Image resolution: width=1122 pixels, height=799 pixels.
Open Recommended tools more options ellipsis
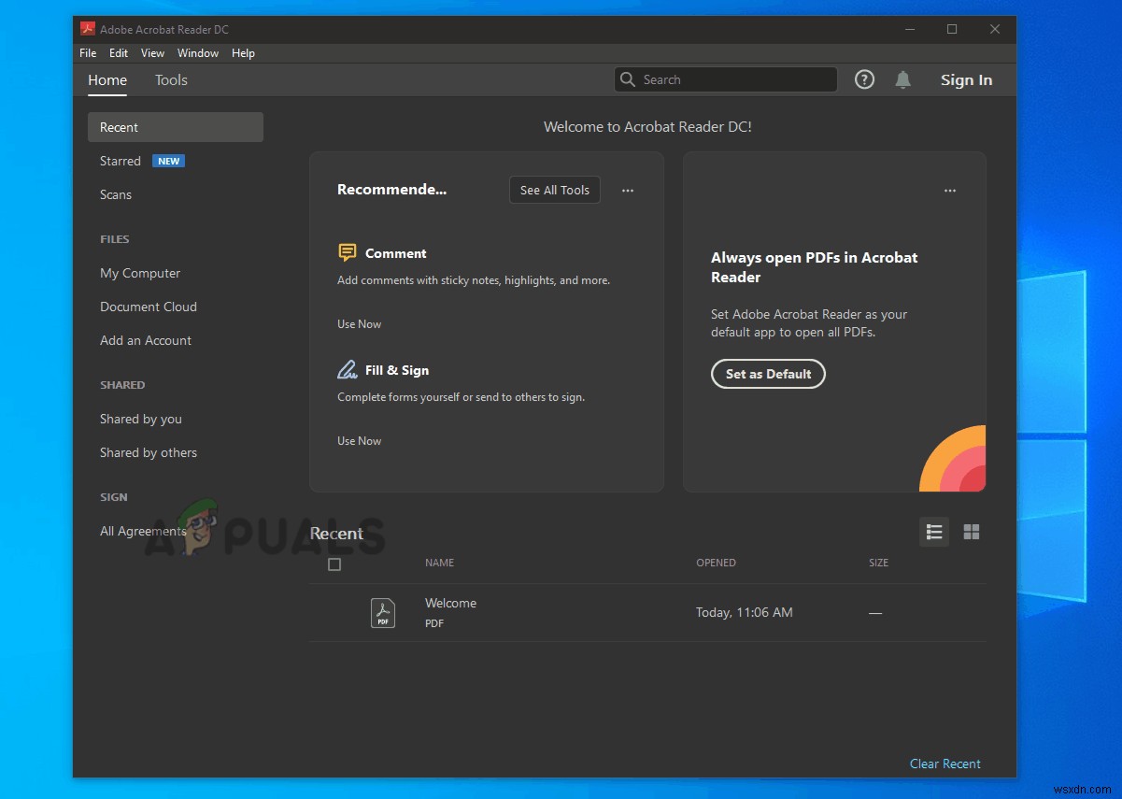coord(628,191)
